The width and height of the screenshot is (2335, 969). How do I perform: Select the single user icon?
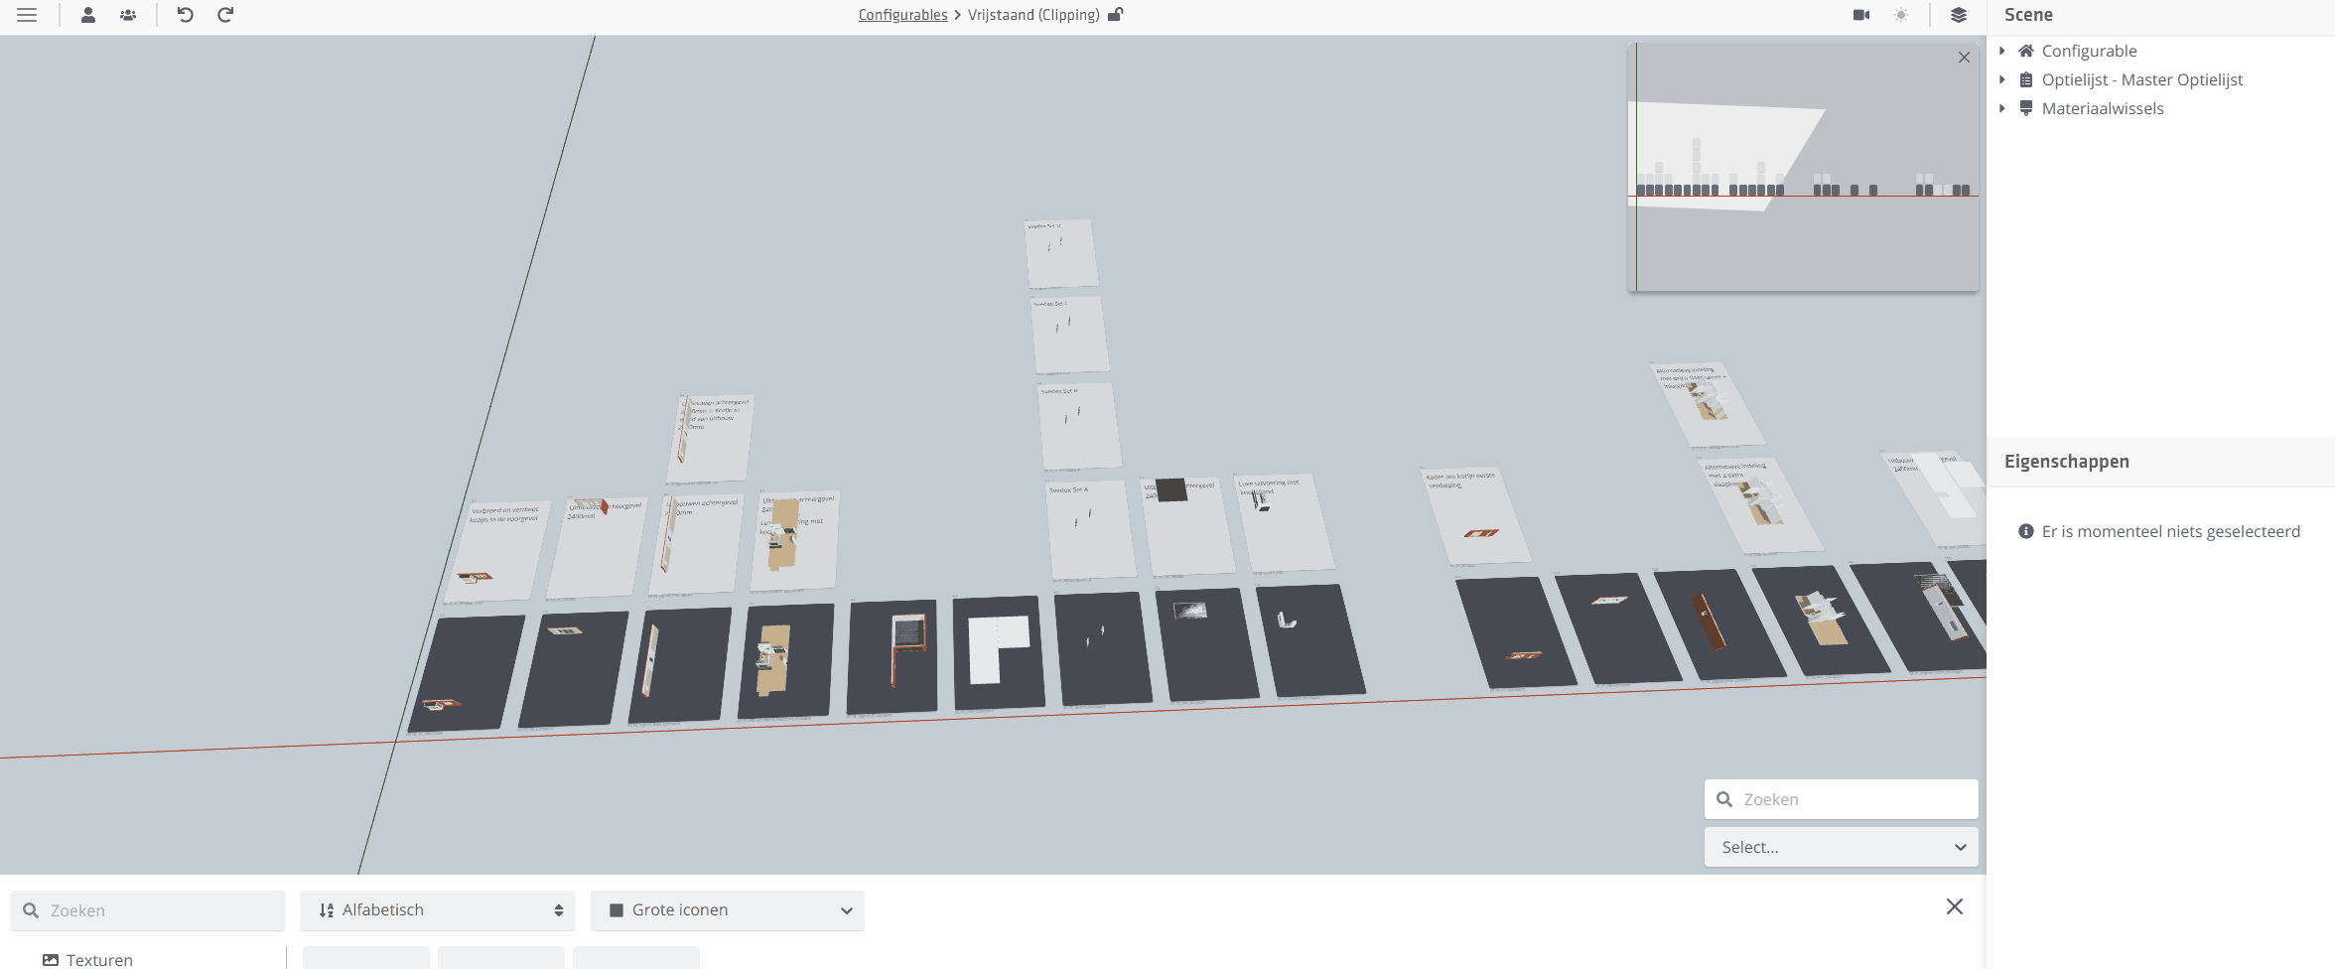[x=88, y=15]
